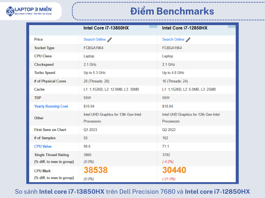Click the pencil icon for i7-13850HX price

click(110, 40)
